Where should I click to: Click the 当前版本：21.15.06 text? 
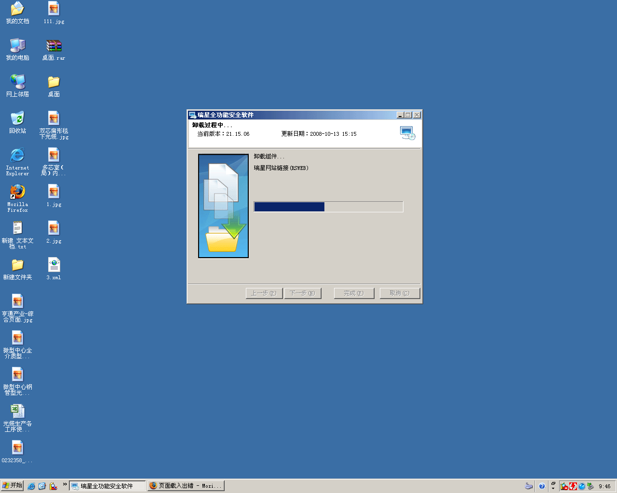pyautogui.click(x=223, y=134)
